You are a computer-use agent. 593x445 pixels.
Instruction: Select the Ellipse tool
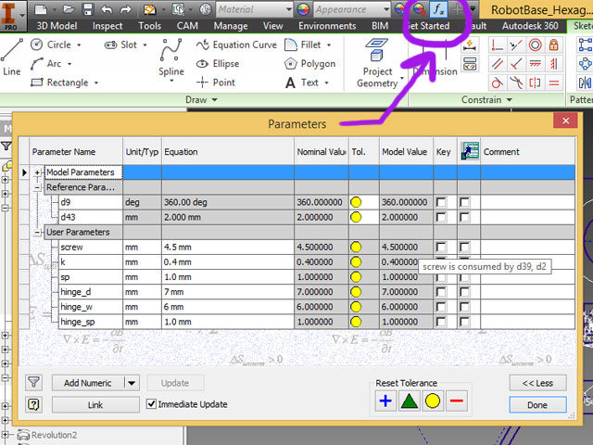tap(218, 64)
